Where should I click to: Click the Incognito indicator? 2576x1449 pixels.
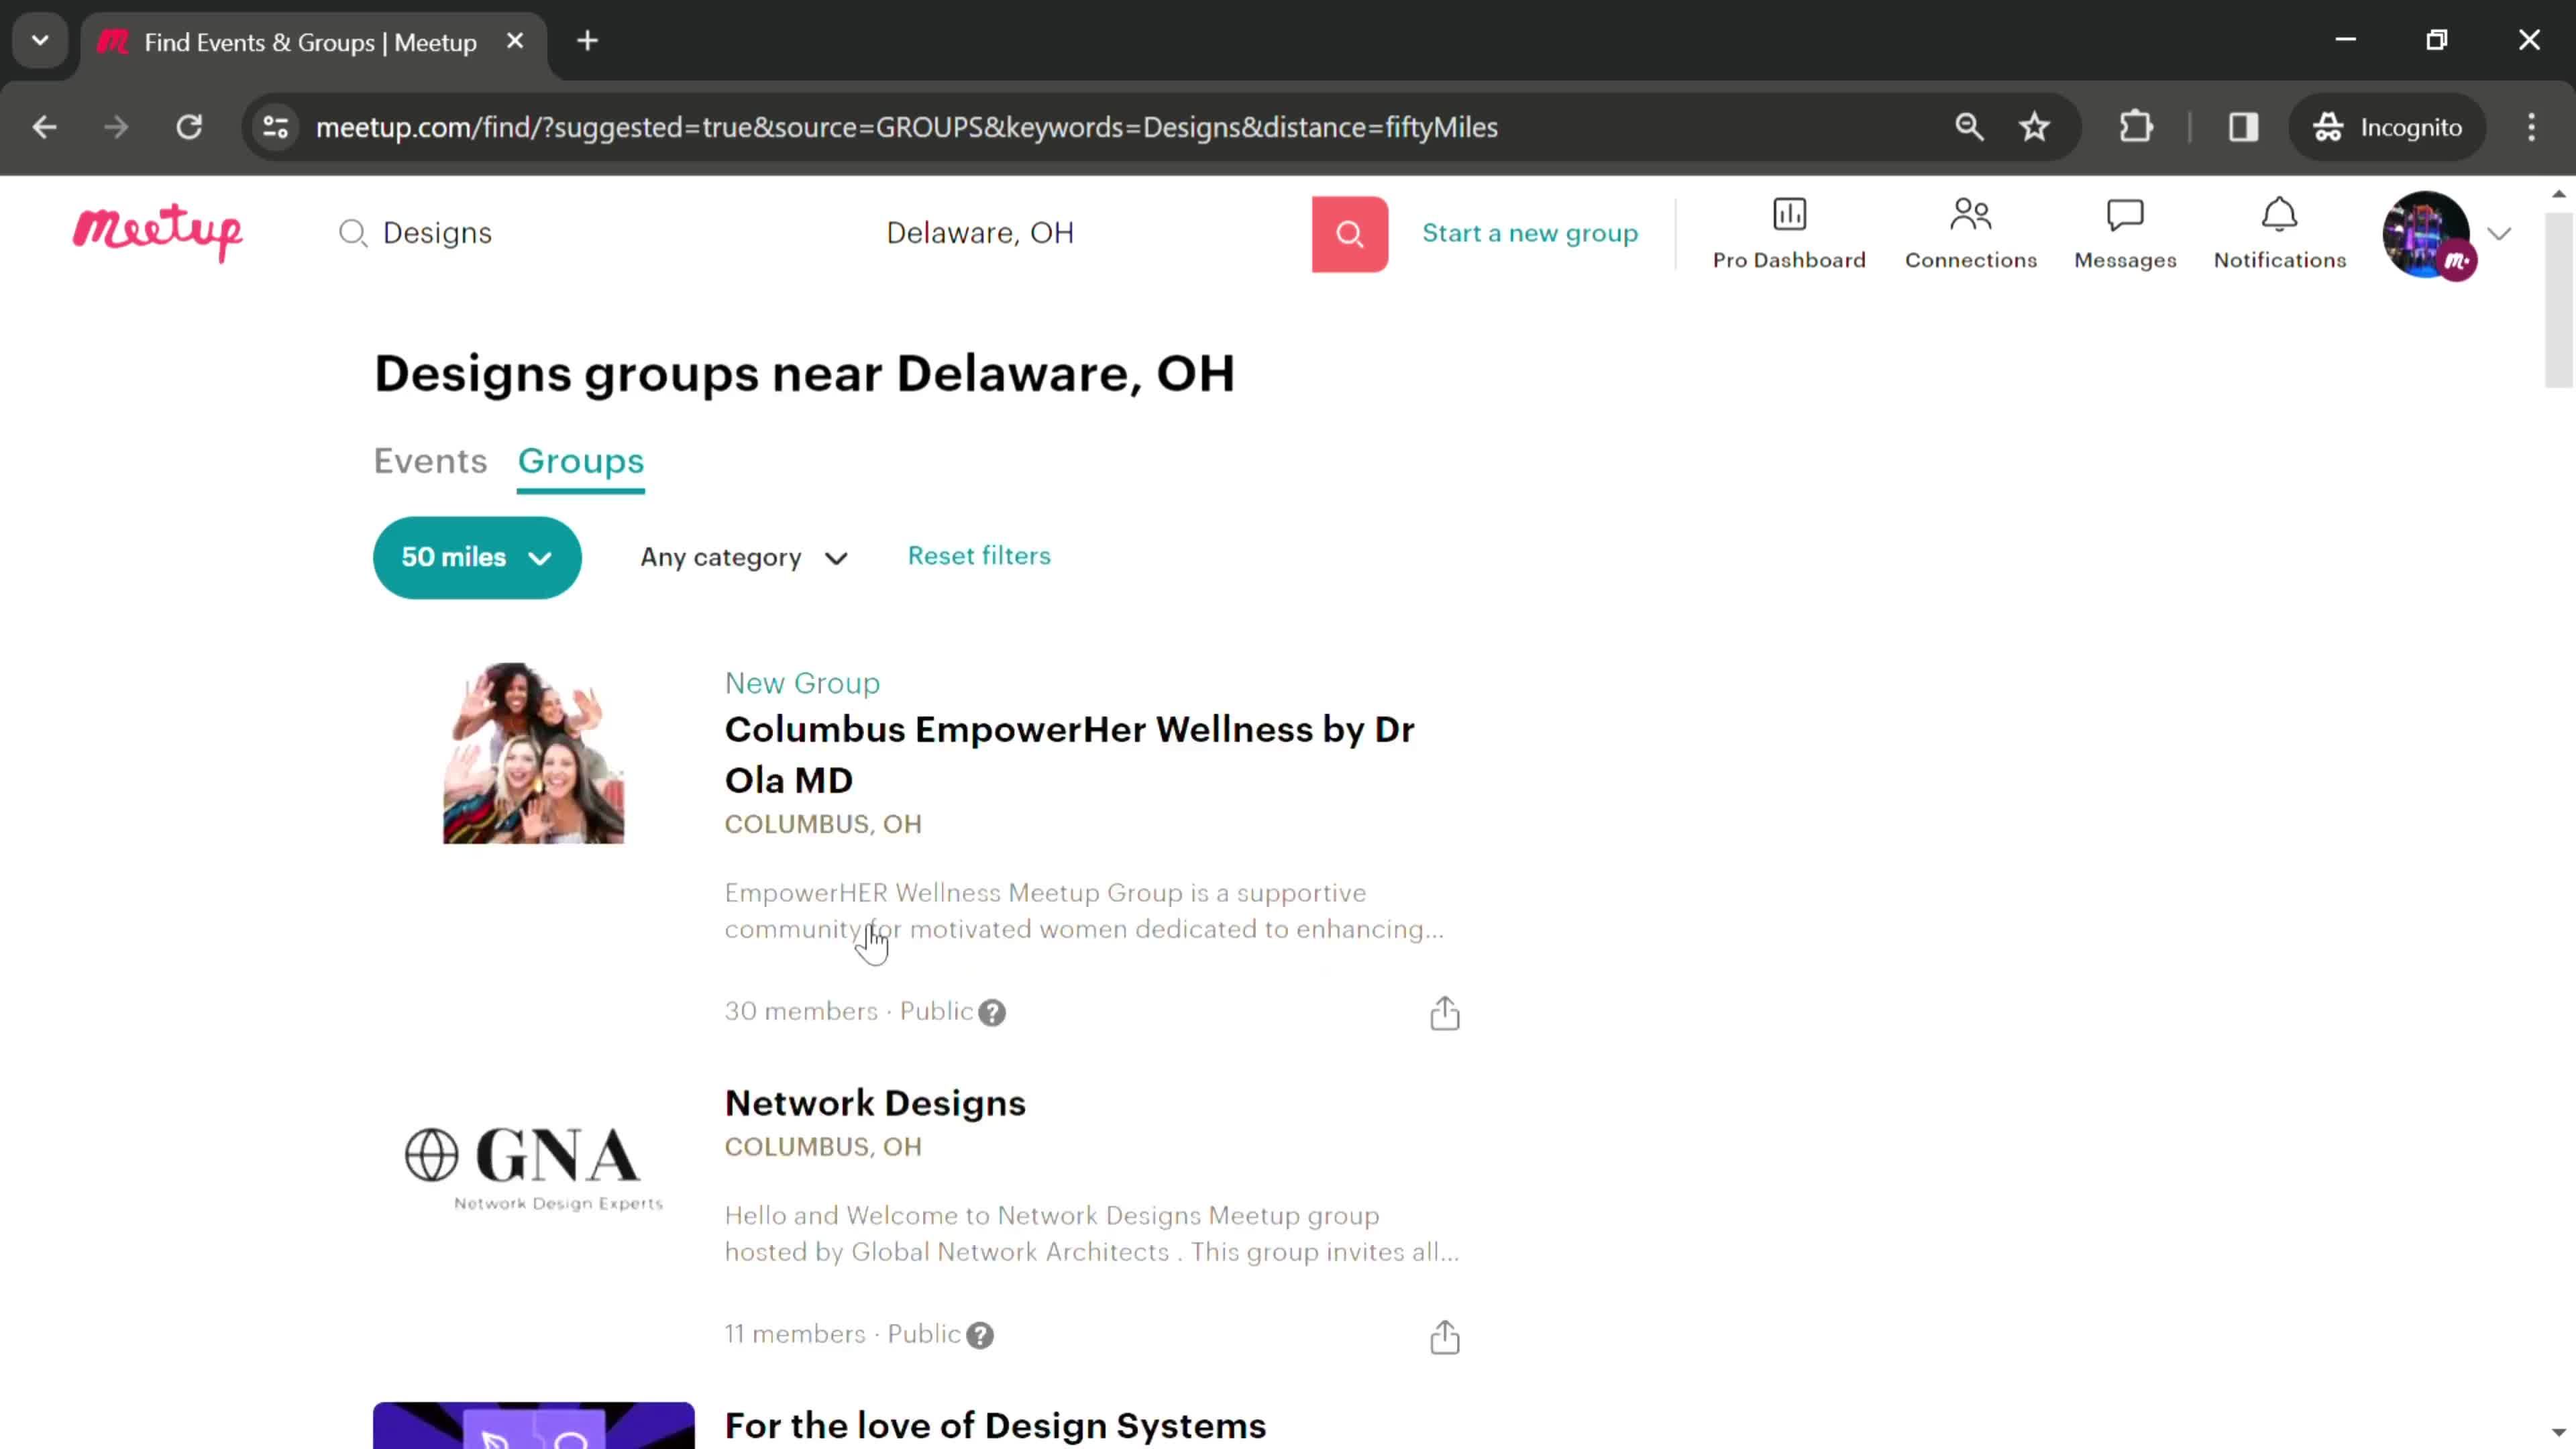(x=2387, y=127)
